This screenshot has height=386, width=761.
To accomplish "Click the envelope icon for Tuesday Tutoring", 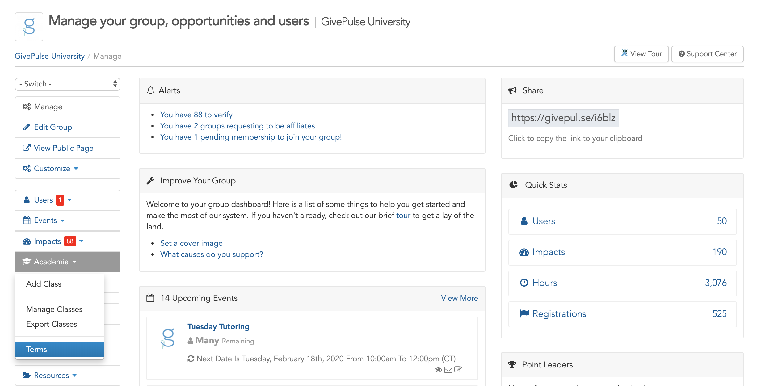I will pyautogui.click(x=448, y=370).
